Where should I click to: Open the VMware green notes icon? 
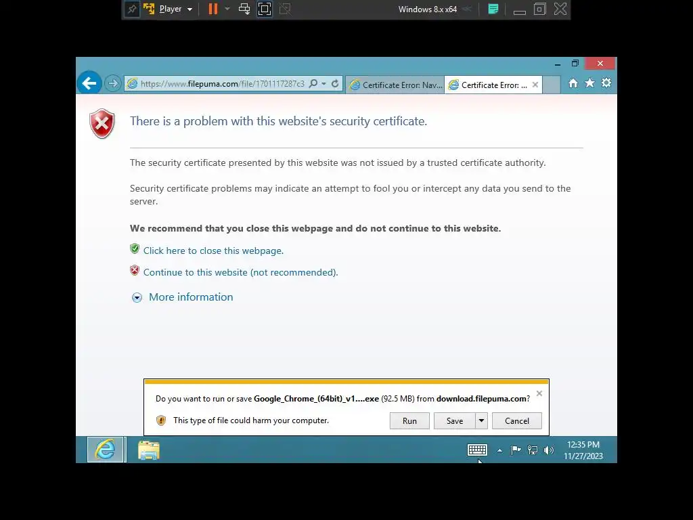pos(493,9)
